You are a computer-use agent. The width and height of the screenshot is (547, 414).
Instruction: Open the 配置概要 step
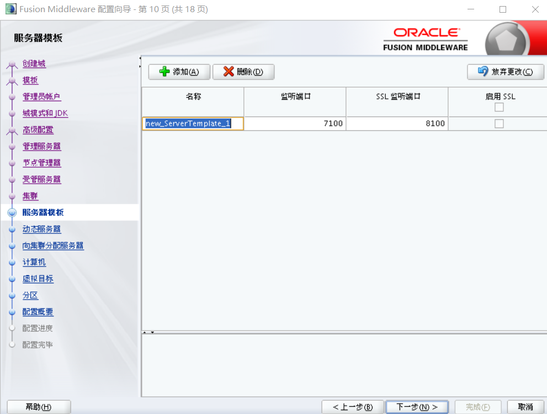click(38, 312)
